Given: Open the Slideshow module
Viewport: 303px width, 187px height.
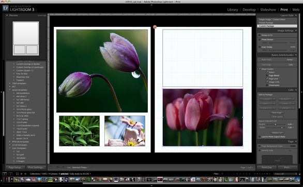Looking at the screenshot, I should click(268, 10).
